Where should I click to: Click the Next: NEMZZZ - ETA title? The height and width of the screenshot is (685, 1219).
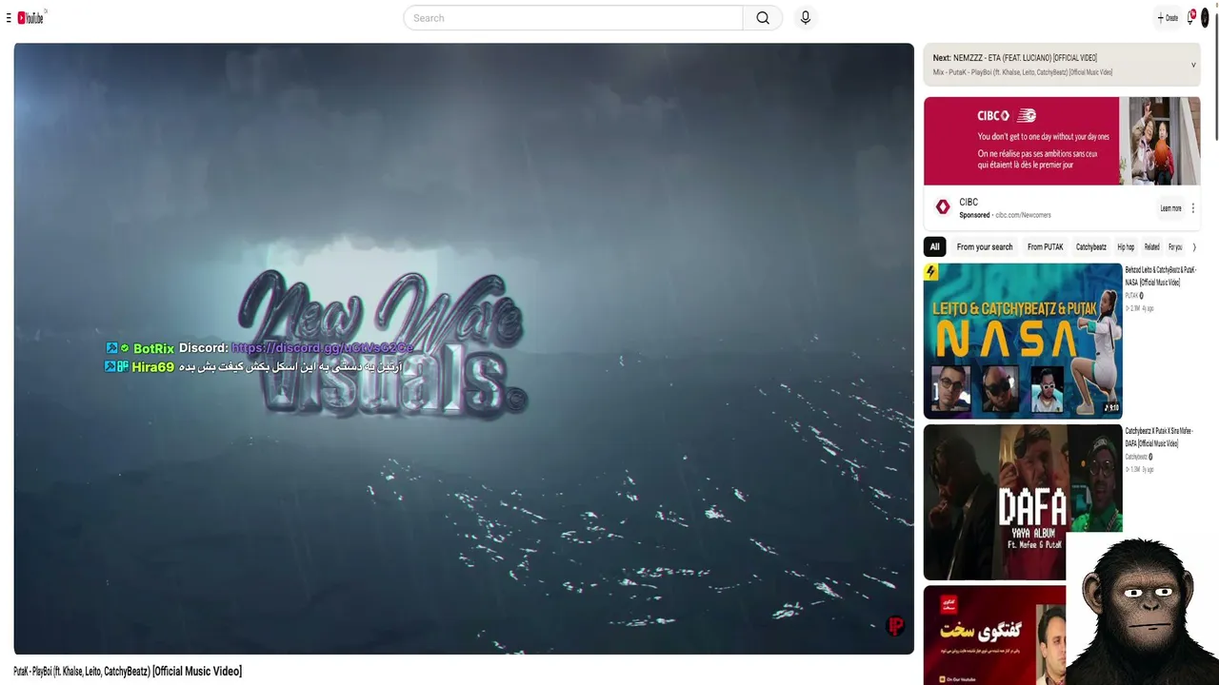pos(1015,58)
